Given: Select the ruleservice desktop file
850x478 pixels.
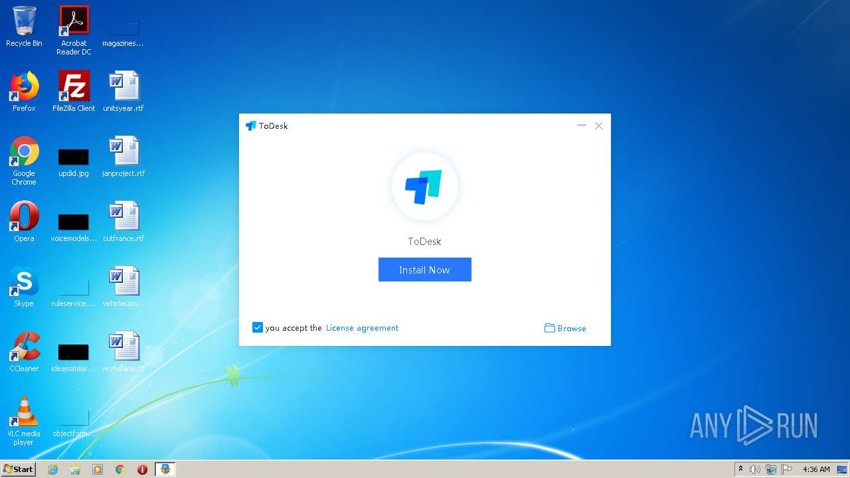Looking at the screenshot, I should point(74,291).
